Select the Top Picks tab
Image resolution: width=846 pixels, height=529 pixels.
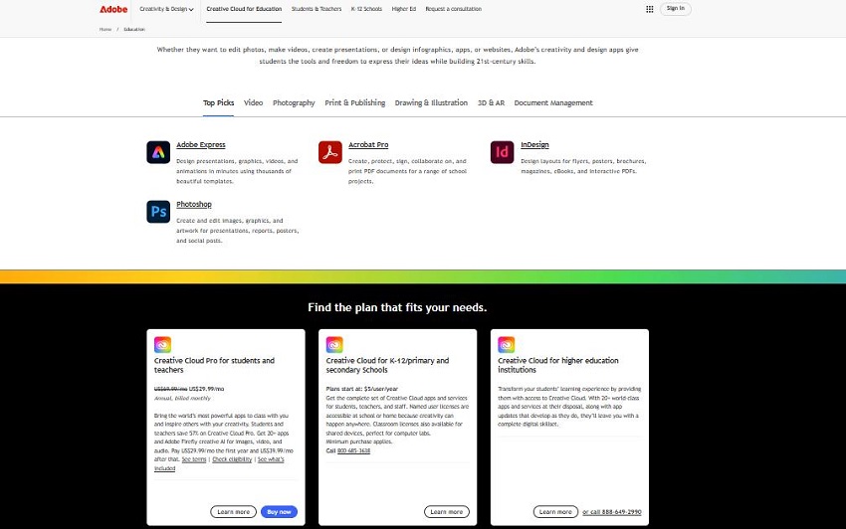pyautogui.click(x=219, y=102)
